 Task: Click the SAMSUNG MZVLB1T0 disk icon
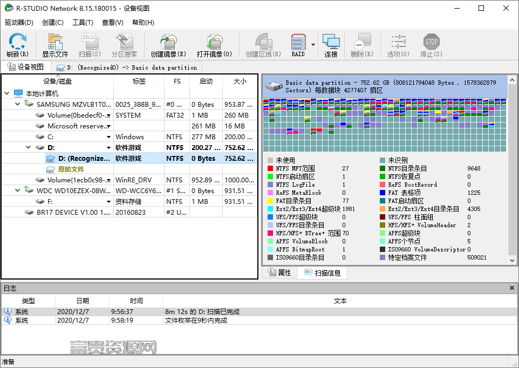[x=29, y=104]
